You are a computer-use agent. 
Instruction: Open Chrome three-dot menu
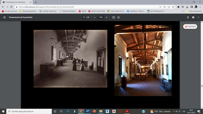[x=200, y=7]
